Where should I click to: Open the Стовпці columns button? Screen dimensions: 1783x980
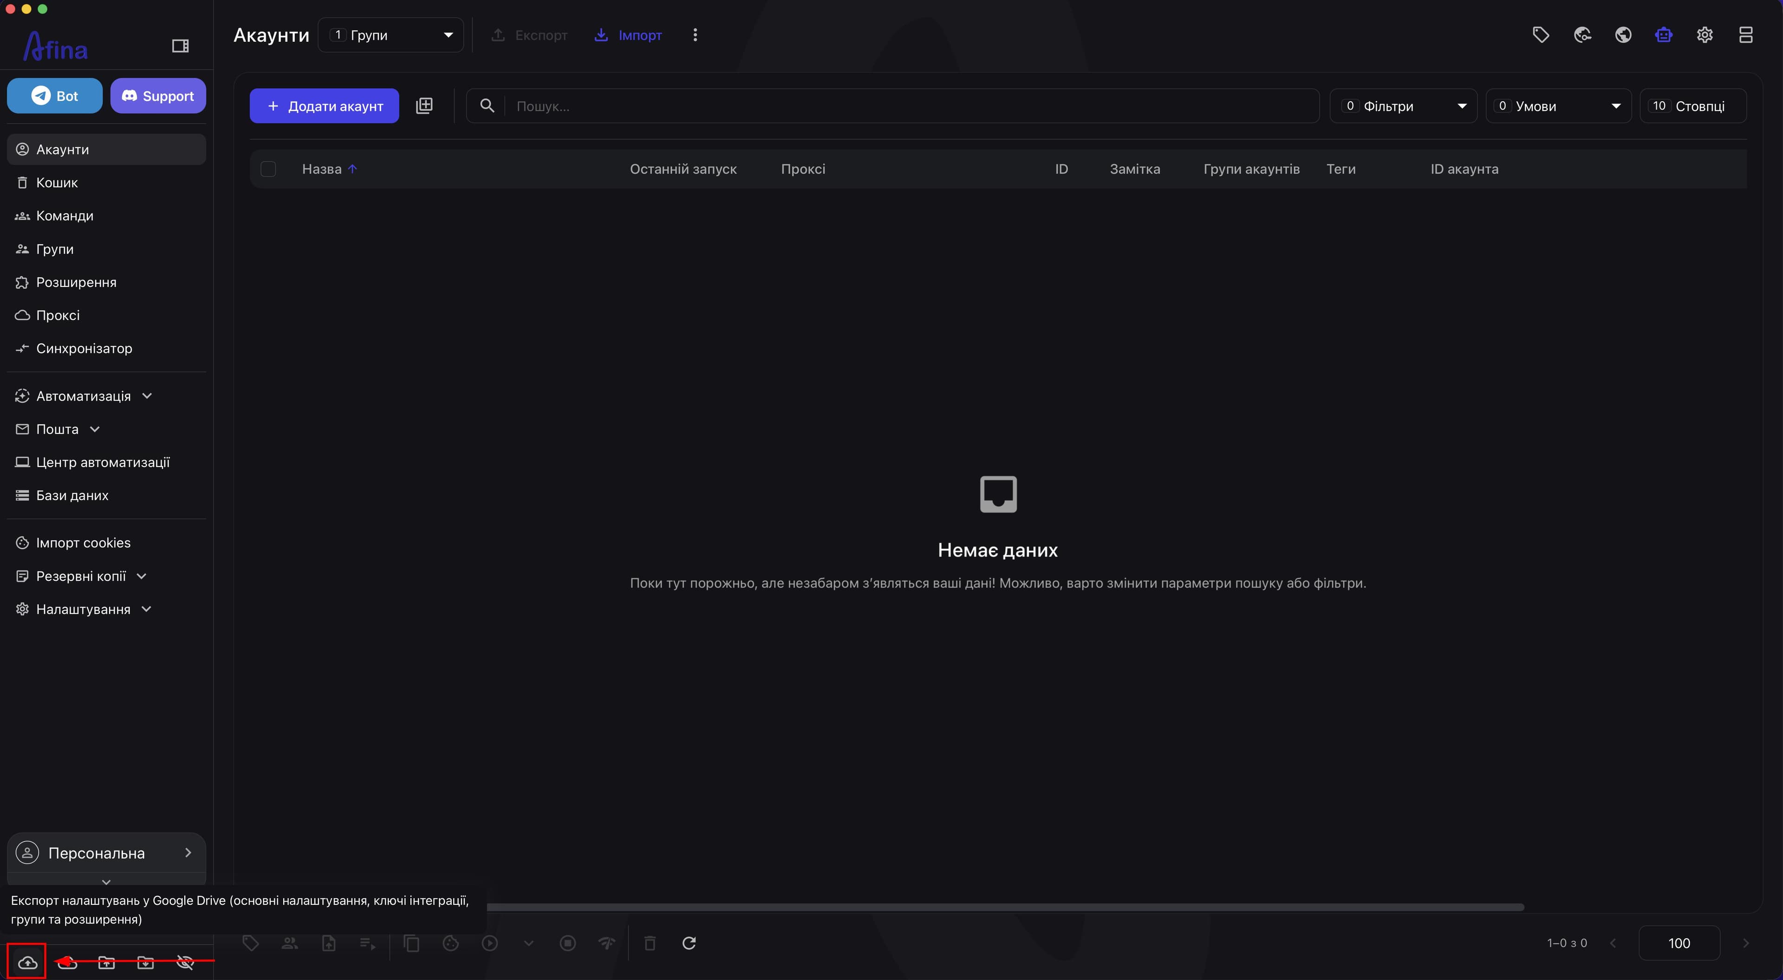[x=1693, y=106]
